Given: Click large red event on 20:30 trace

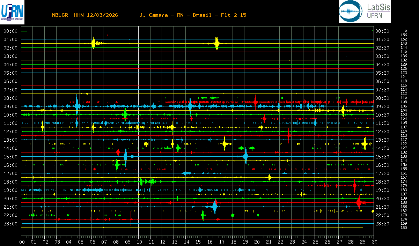Looking at the screenshot, I should [x=359, y=202].
